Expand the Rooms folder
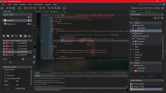This screenshot has height=93, width=166. click(131, 49)
